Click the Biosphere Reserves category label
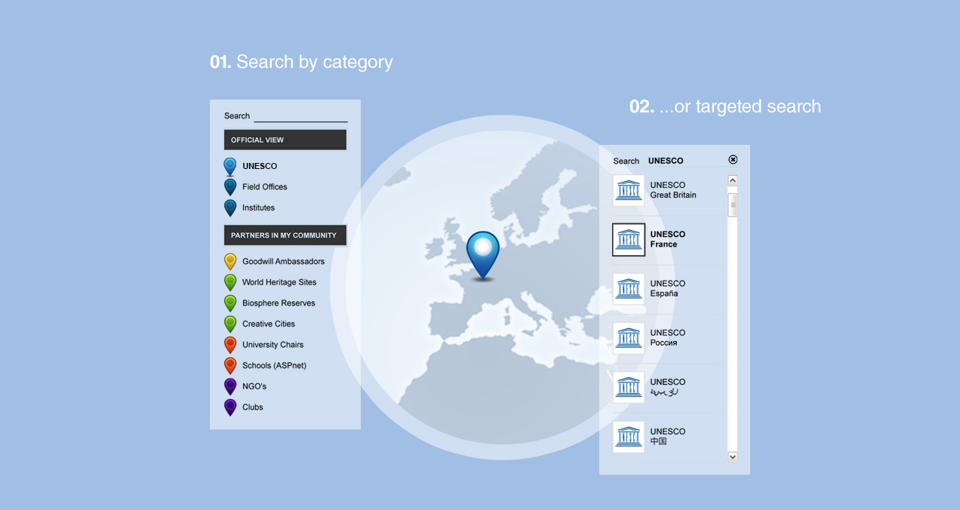960x510 pixels. click(278, 303)
